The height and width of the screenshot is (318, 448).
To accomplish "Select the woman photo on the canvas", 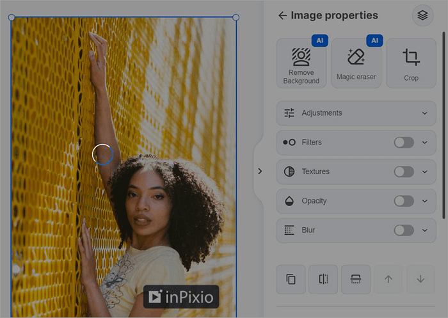I will [x=124, y=167].
